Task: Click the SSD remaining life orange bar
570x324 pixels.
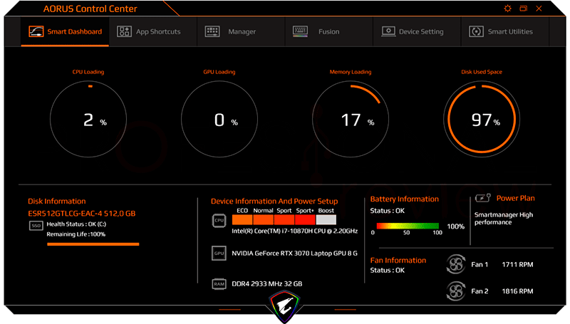Action: tap(93, 244)
